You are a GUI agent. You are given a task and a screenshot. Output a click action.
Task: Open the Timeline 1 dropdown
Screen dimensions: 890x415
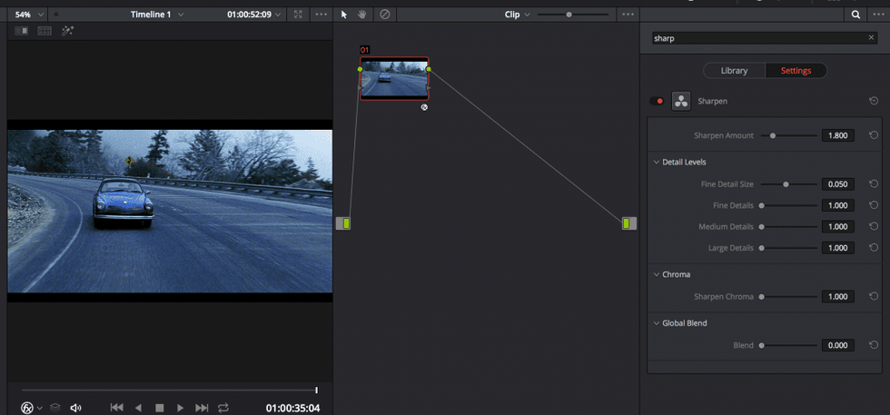[156, 15]
